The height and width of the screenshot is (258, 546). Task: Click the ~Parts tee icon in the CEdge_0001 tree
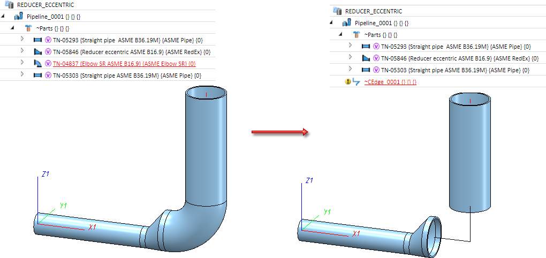click(357, 34)
